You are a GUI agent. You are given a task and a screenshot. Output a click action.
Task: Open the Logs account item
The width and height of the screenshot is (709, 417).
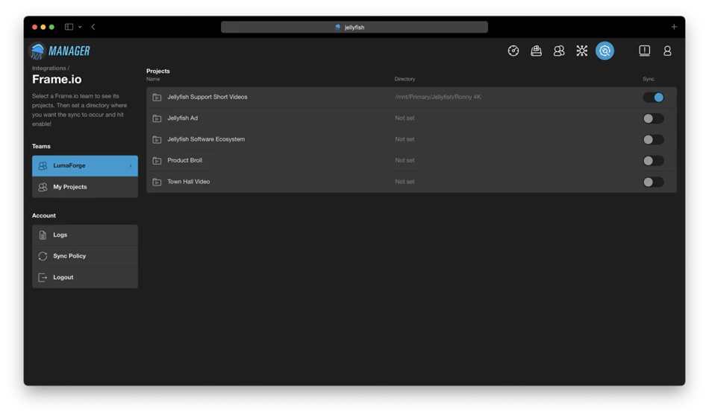click(x=85, y=235)
